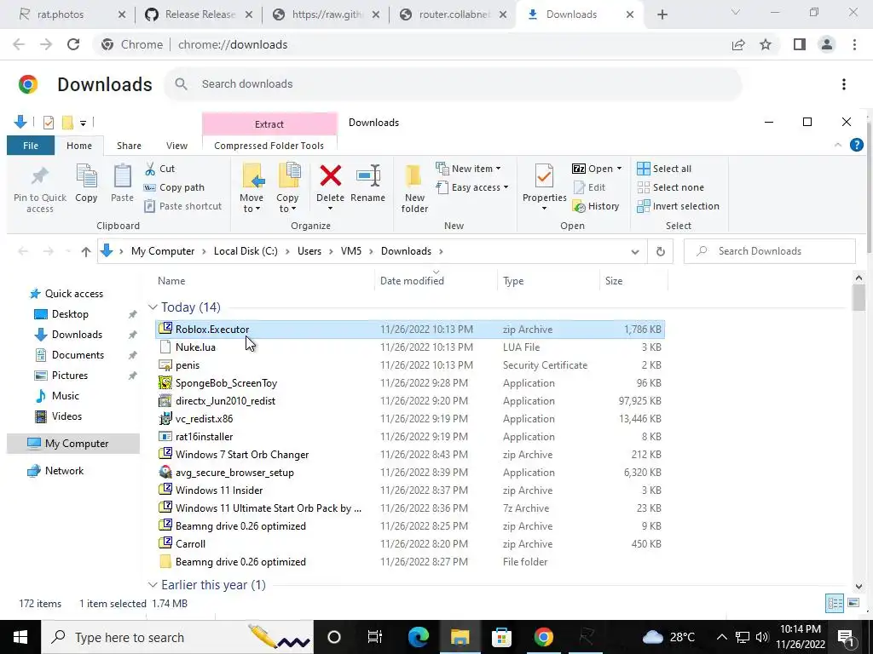Collapse the ribbon with the chevron
Image resolution: width=873 pixels, height=654 pixels.
coord(838,145)
